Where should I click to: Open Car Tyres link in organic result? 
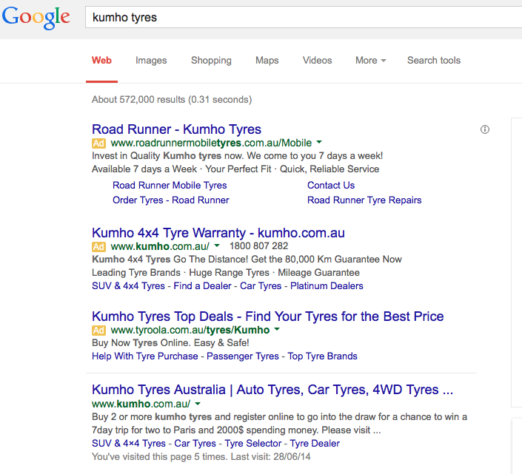195,444
